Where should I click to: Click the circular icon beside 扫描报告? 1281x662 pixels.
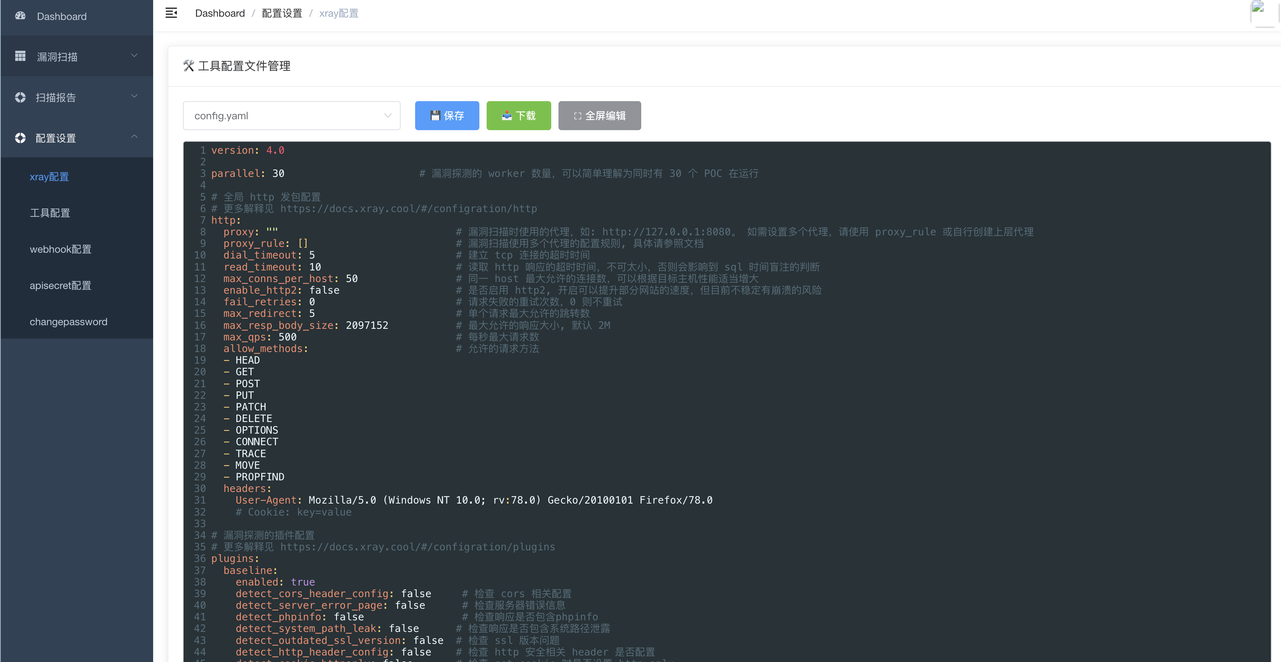tap(20, 97)
